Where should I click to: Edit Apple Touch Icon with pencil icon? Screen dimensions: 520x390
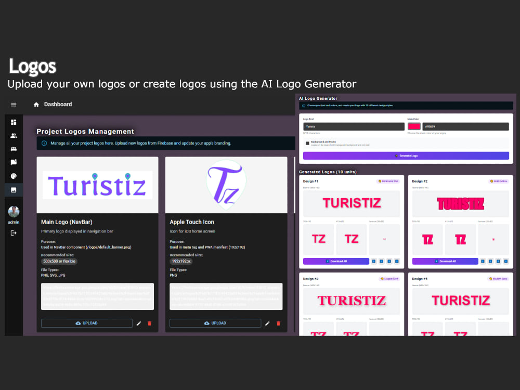[267, 323]
